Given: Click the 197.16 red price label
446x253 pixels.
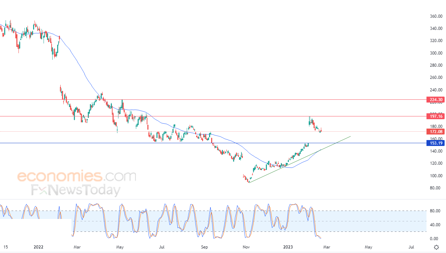Looking at the screenshot, I should coord(435,116).
